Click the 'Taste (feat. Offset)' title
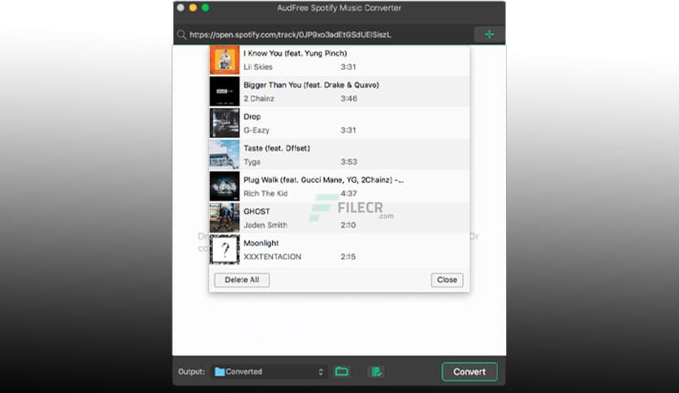 [x=277, y=148]
